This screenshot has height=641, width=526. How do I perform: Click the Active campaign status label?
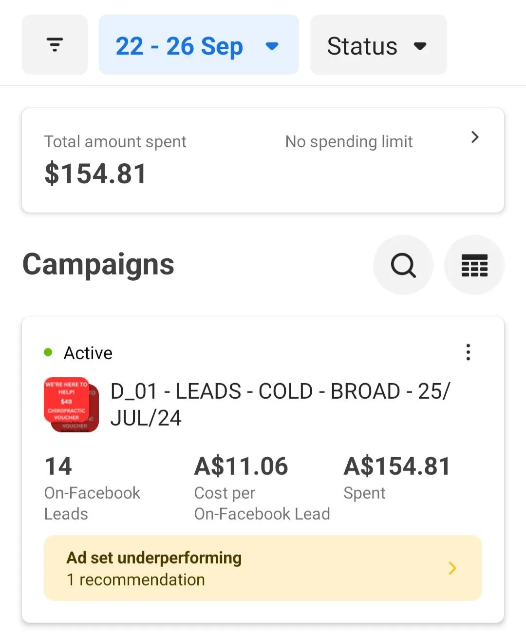(x=88, y=353)
